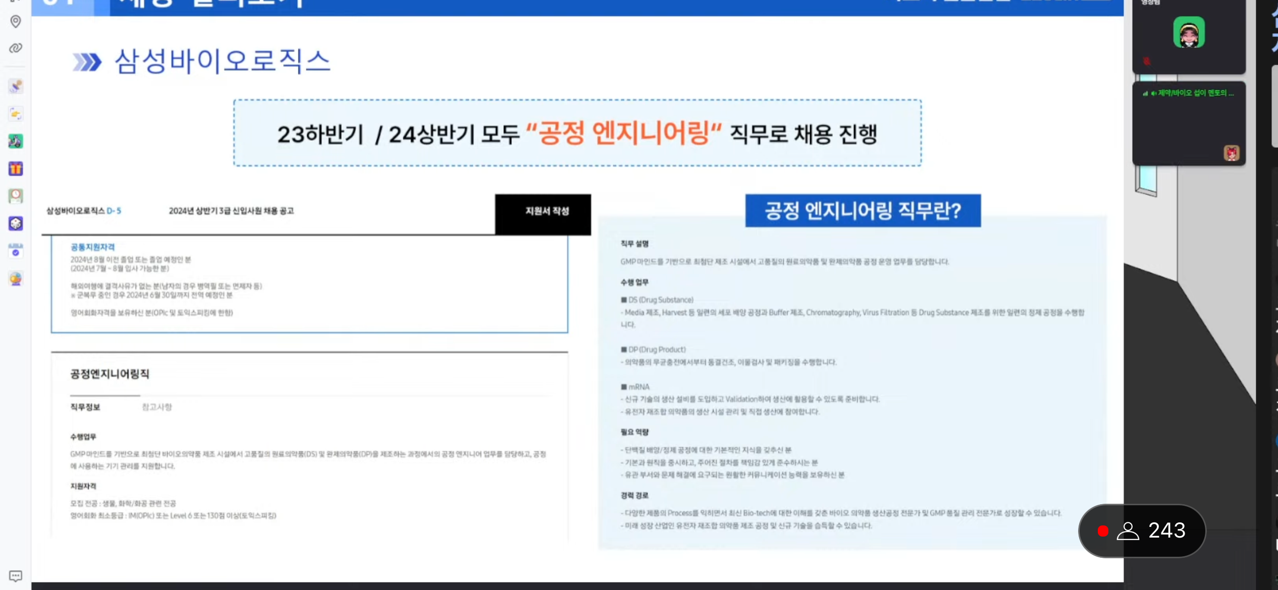Viewport: 1278px width, 590px height.
Task: Click the pointing hand swap icon
Action: click(x=16, y=114)
